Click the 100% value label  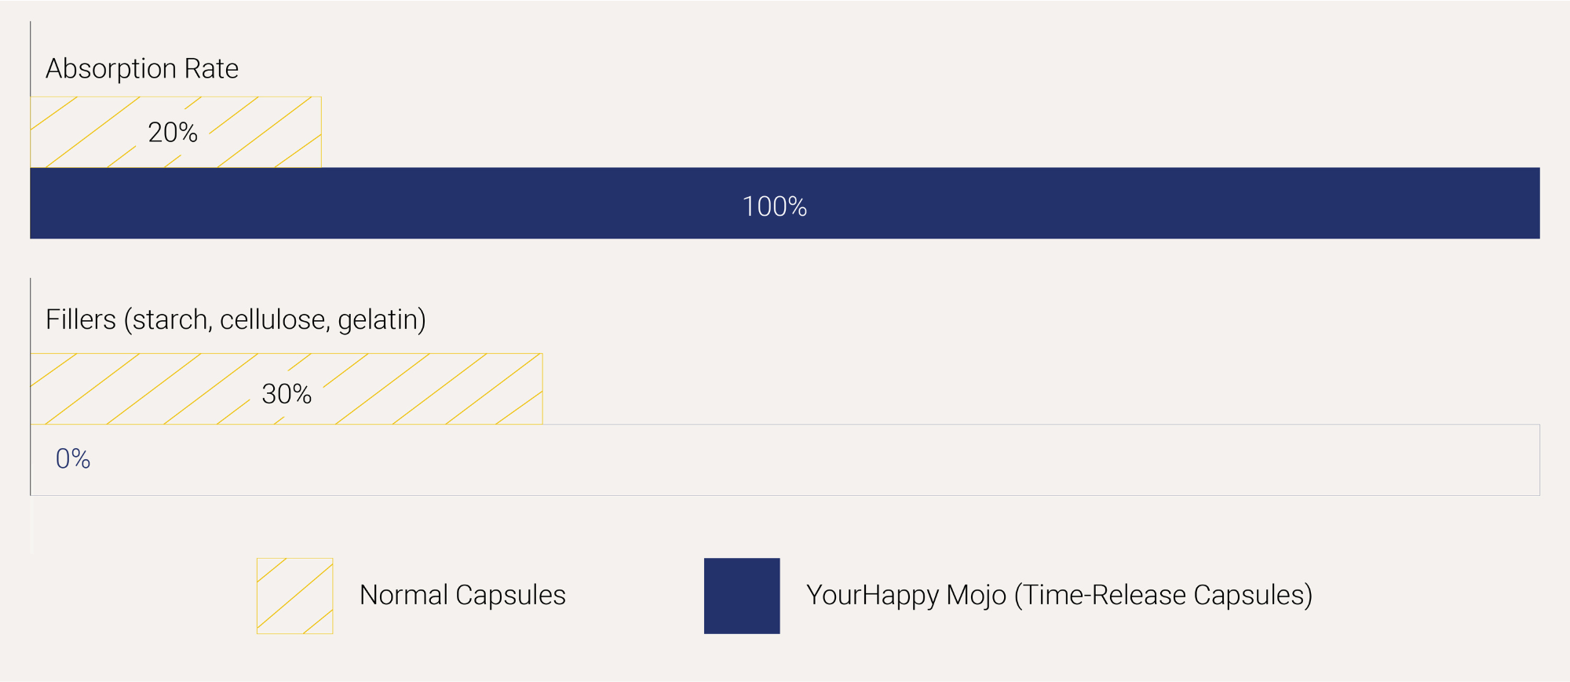(774, 206)
